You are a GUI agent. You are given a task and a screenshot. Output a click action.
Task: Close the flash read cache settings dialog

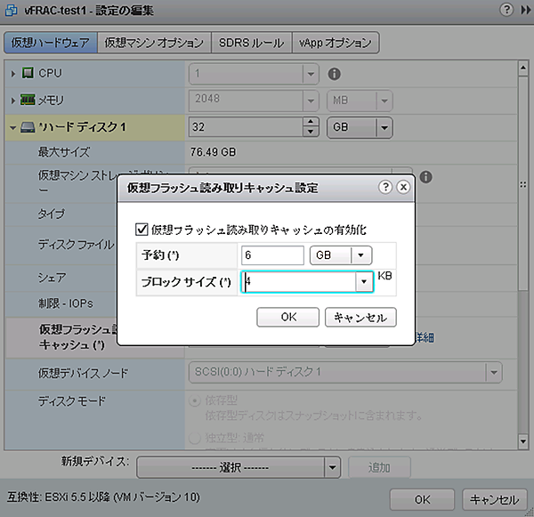point(402,188)
